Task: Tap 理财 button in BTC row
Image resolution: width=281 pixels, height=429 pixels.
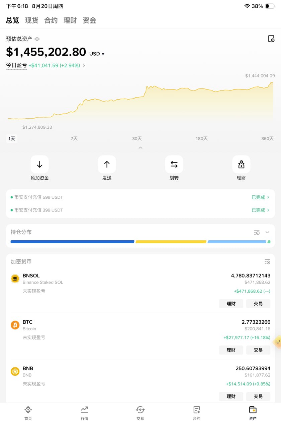Action: pyautogui.click(x=231, y=350)
